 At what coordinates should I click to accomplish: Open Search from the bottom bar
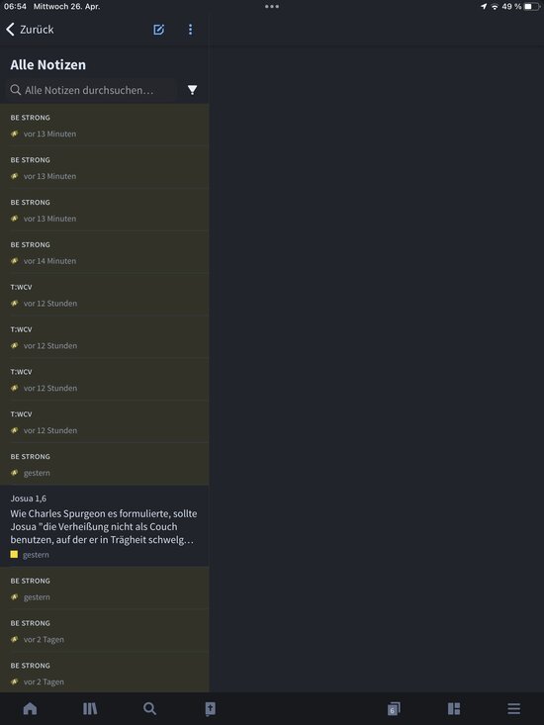pos(149,708)
